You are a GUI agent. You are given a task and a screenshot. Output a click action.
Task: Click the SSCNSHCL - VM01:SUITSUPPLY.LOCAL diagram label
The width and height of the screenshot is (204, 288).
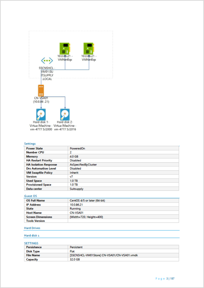point(47,73)
